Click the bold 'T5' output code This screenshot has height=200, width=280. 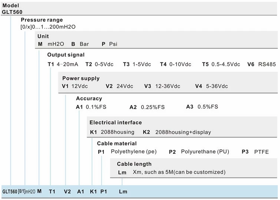[x=205, y=64]
